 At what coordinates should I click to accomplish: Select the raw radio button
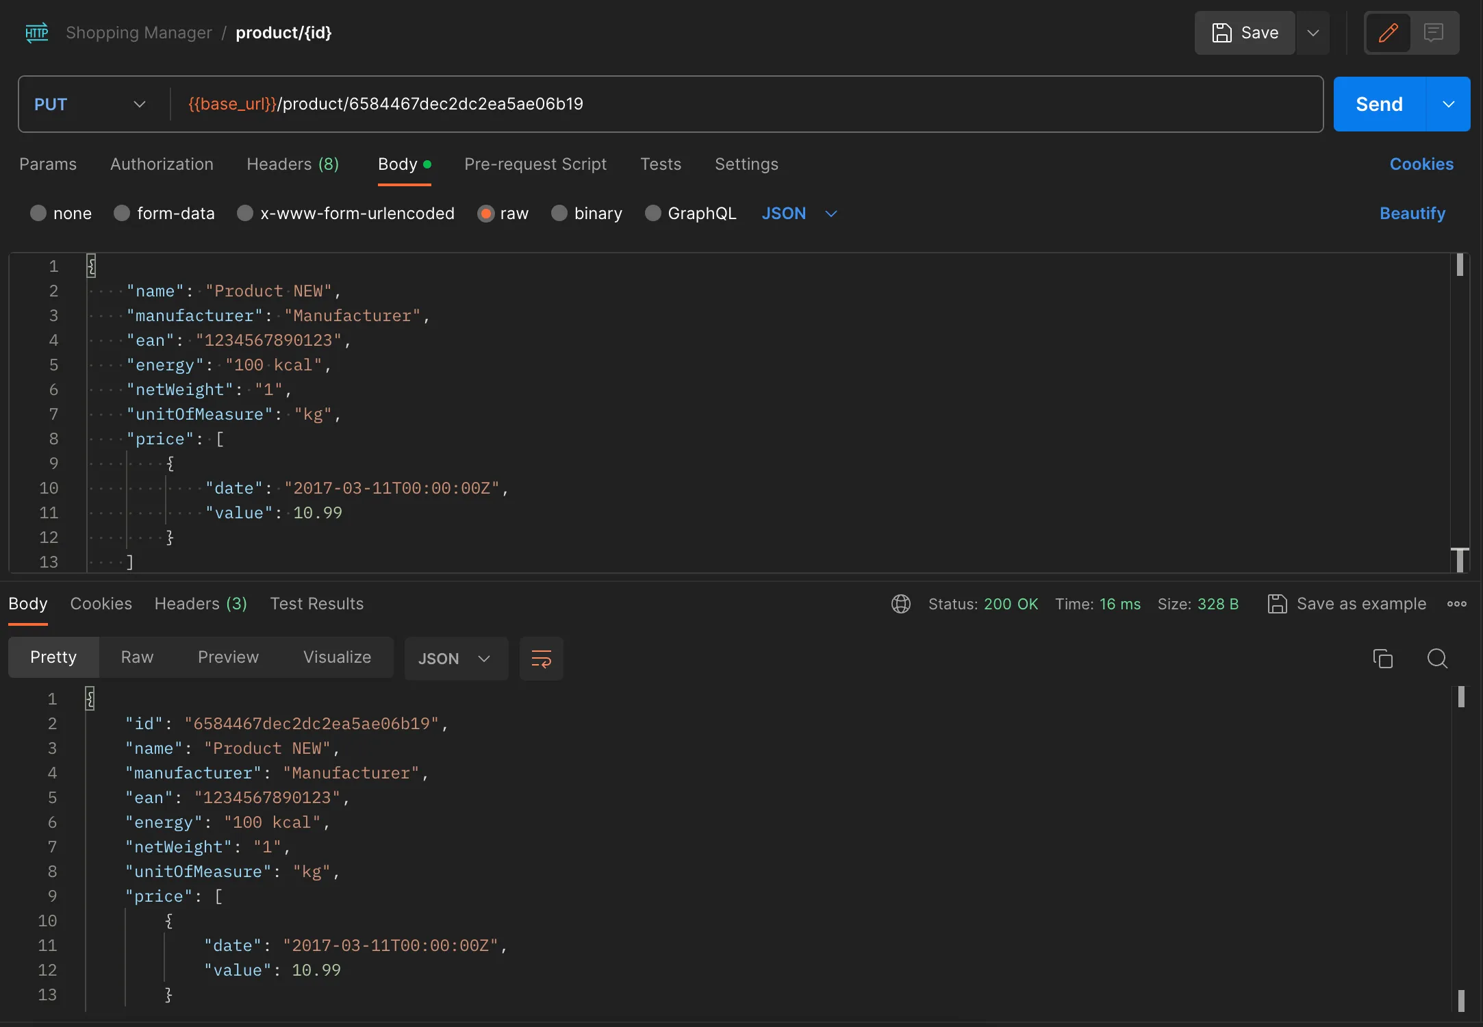(x=485, y=214)
